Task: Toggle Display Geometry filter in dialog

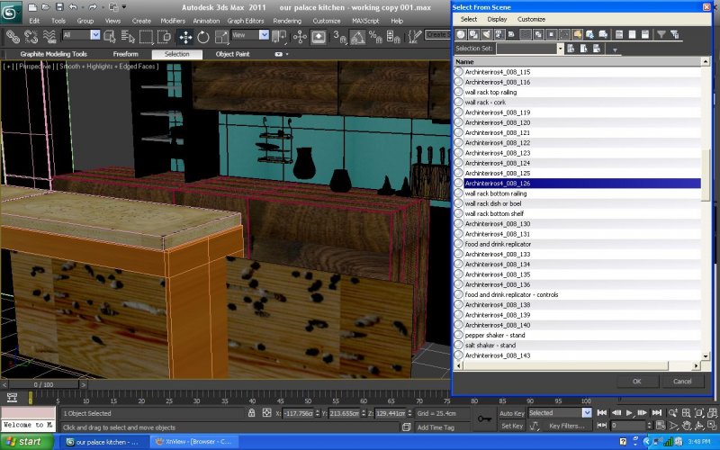Action: (x=462, y=34)
